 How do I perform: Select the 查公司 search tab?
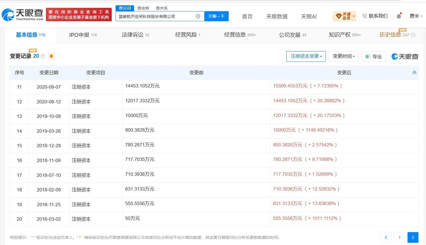click(x=125, y=8)
